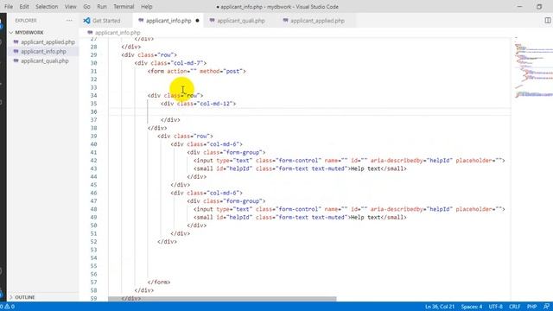Click the horizontal scrollbar of the editor

point(222,299)
